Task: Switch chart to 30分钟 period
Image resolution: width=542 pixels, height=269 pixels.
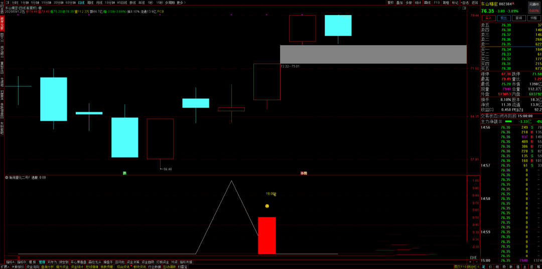Action: point(58,3)
